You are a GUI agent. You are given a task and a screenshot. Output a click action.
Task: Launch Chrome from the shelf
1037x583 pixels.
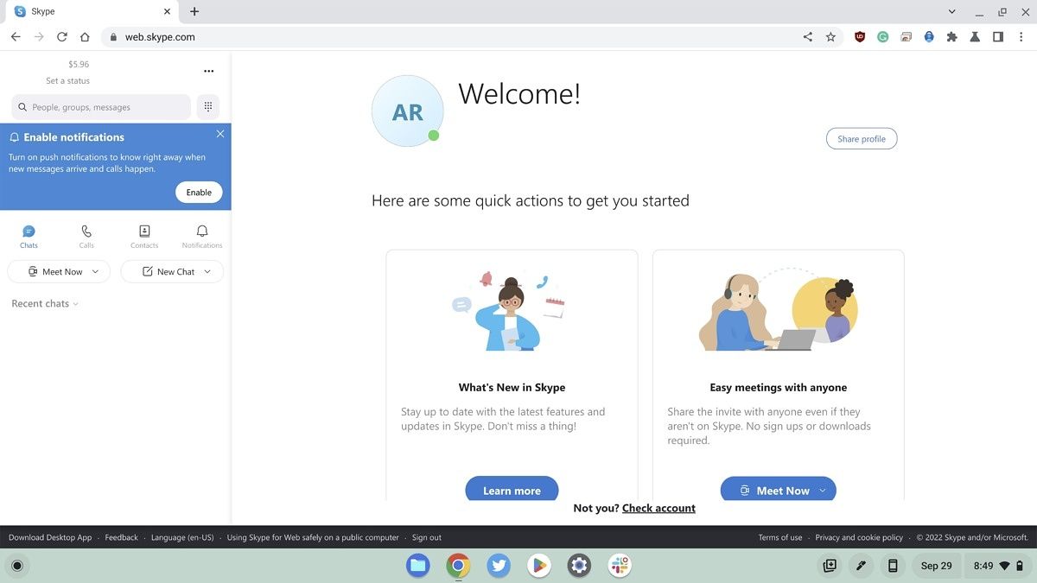[x=457, y=565]
